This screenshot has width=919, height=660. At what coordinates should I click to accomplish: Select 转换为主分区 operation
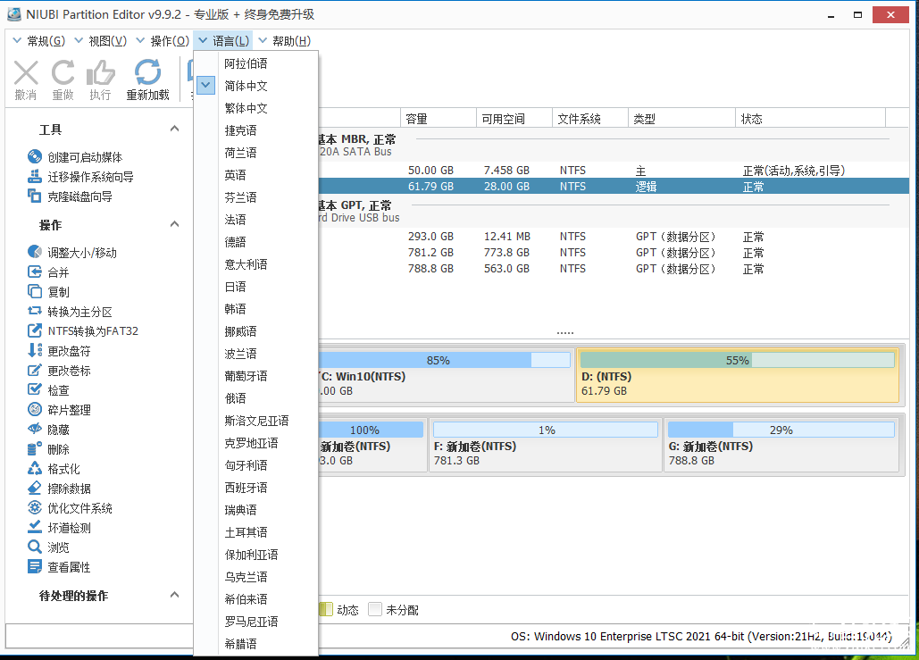point(70,312)
